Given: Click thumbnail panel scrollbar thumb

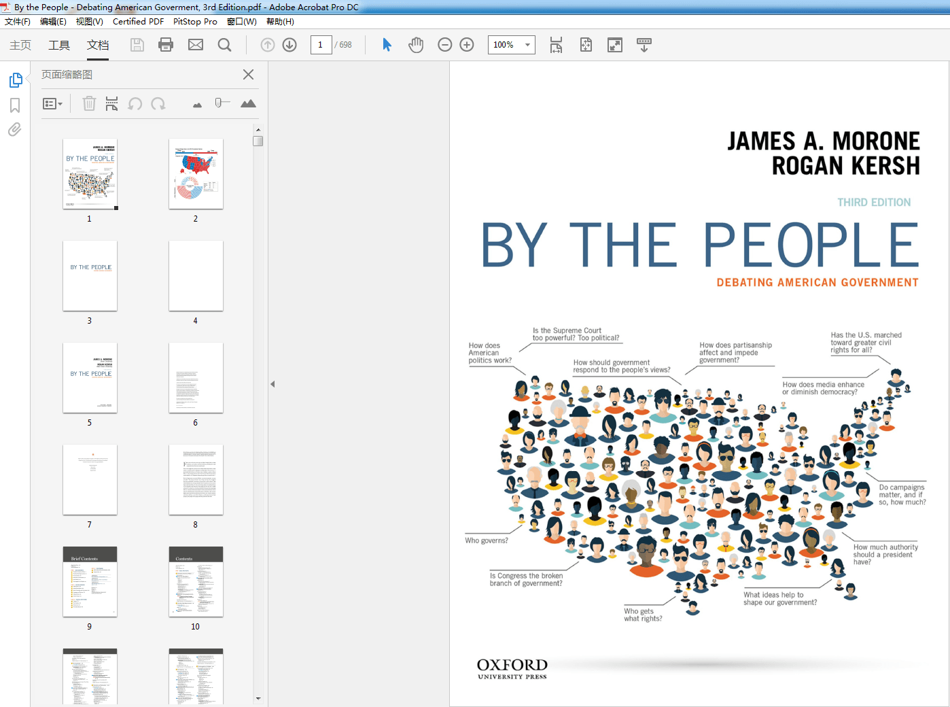Looking at the screenshot, I should [x=258, y=141].
